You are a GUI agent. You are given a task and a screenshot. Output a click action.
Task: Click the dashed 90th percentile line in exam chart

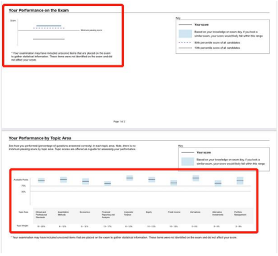coord(48,28)
